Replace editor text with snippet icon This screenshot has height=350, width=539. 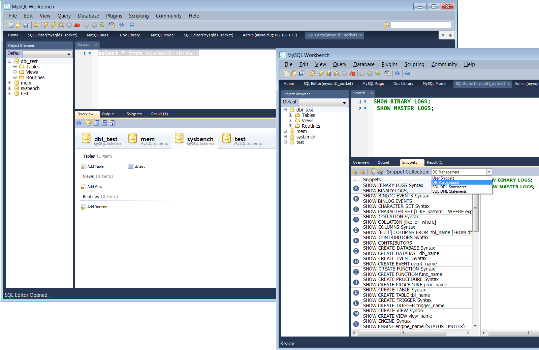point(372,172)
